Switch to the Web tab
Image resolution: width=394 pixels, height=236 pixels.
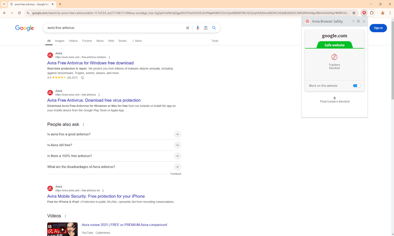[111, 41]
